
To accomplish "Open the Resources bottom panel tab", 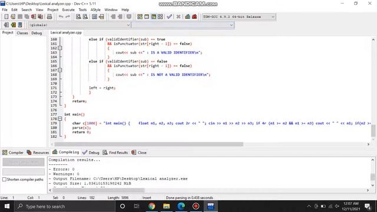I will point(38,153).
